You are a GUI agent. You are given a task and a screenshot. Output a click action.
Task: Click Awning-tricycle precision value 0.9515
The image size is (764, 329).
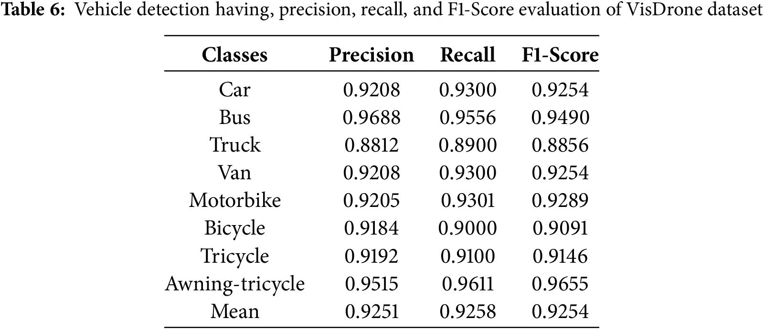371,284
